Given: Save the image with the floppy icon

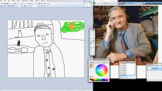Looking at the screenshot, I should click(x=6, y=3).
